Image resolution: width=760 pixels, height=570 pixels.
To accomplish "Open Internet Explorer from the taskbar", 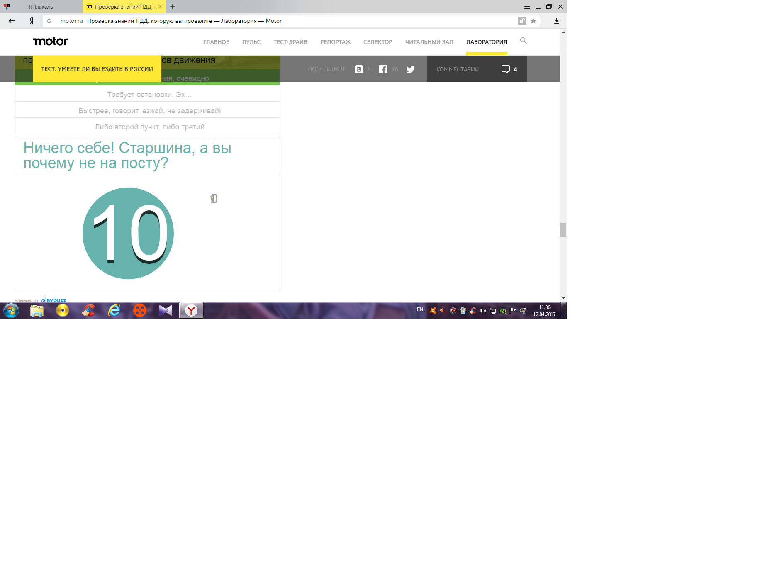I will 114,310.
